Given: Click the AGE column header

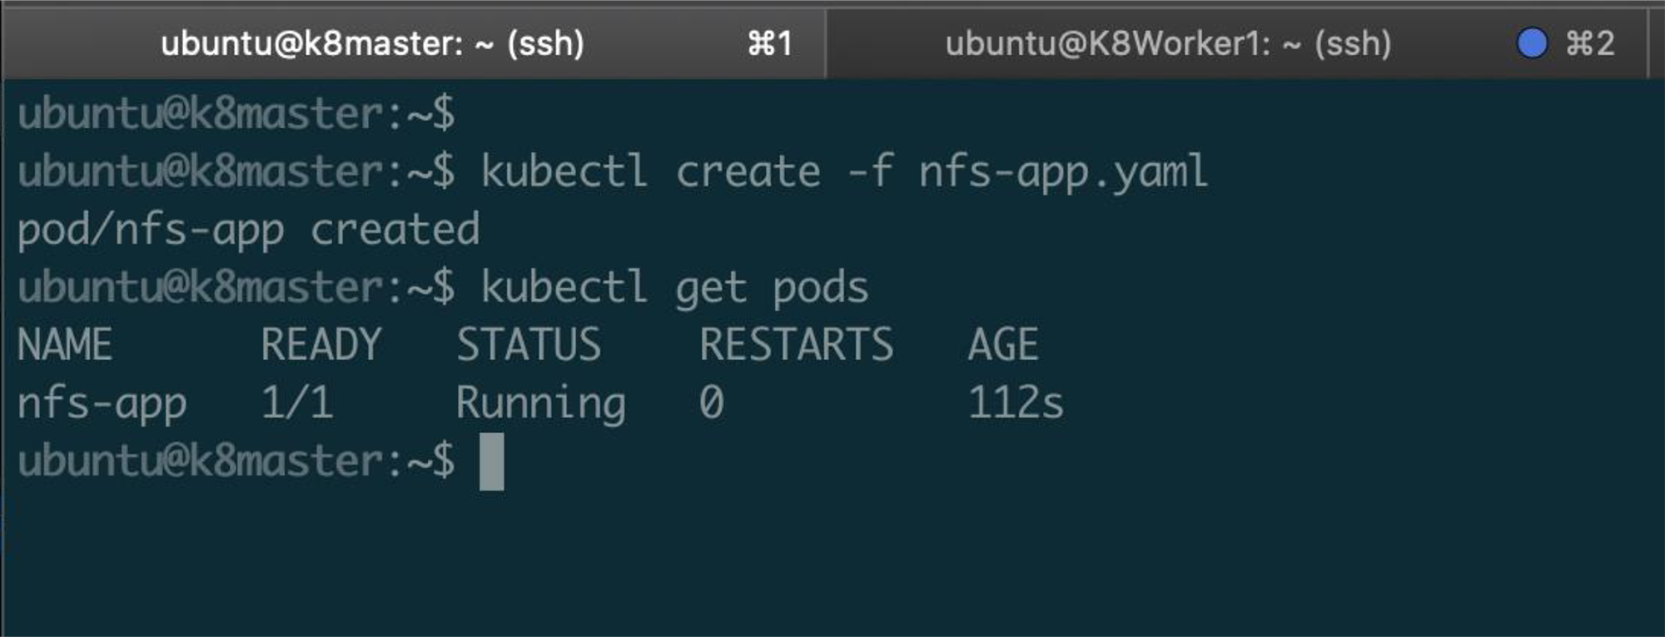Looking at the screenshot, I should 1002,345.
